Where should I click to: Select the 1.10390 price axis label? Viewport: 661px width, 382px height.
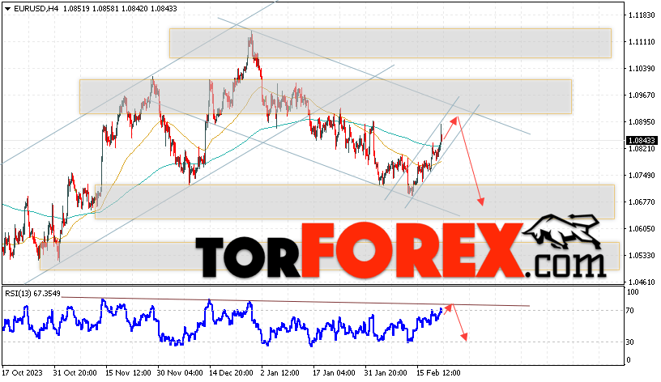pyautogui.click(x=642, y=68)
